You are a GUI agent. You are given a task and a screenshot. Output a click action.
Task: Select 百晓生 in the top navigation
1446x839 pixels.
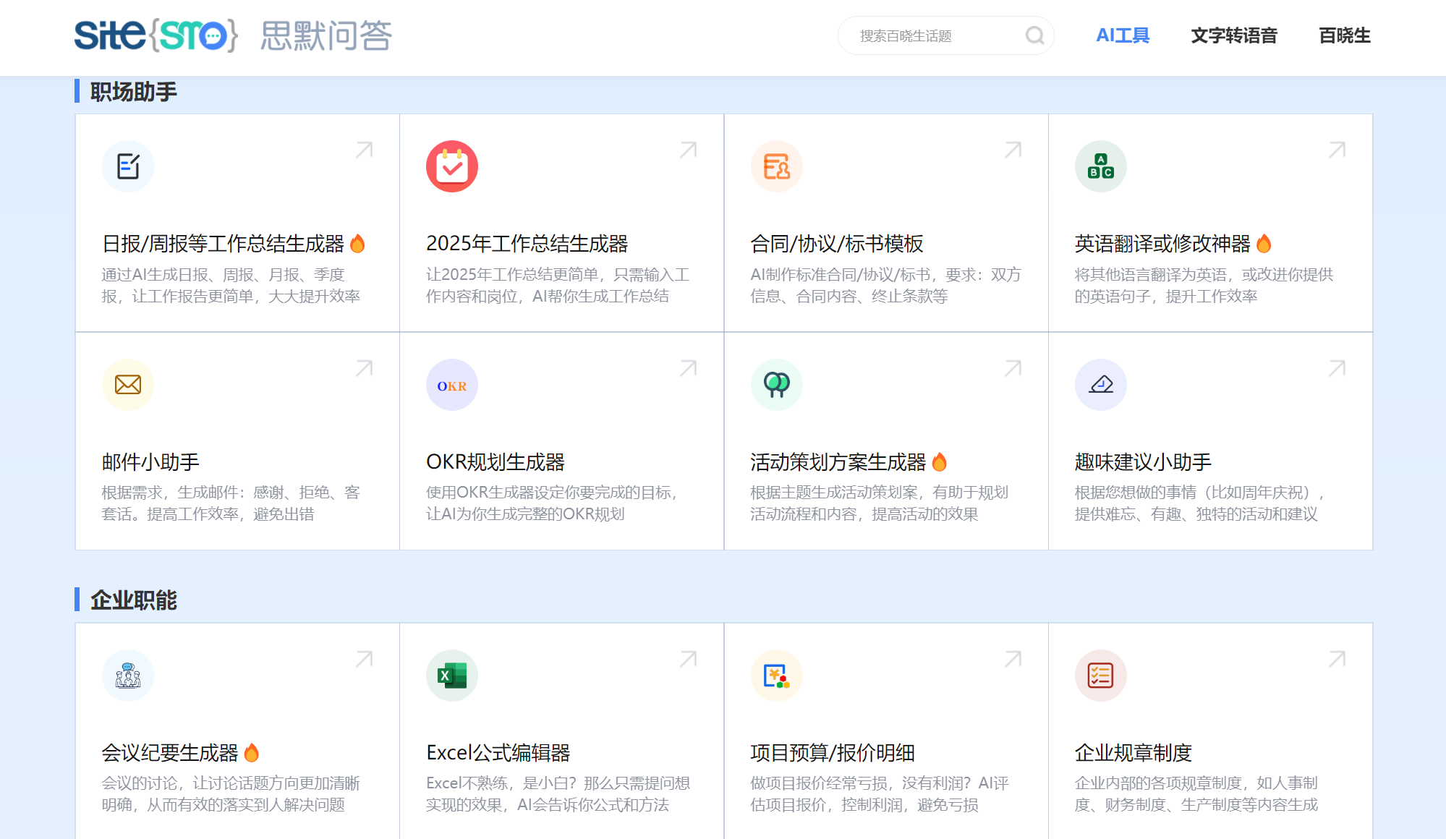click(1343, 35)
